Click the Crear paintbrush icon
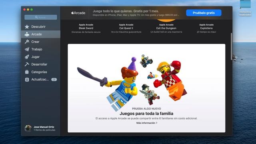The height and width of the screenshot is (144, 256). click(x=27, y=42)
